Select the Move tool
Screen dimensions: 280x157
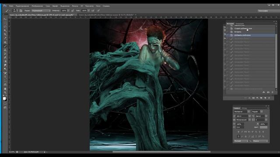5,19
